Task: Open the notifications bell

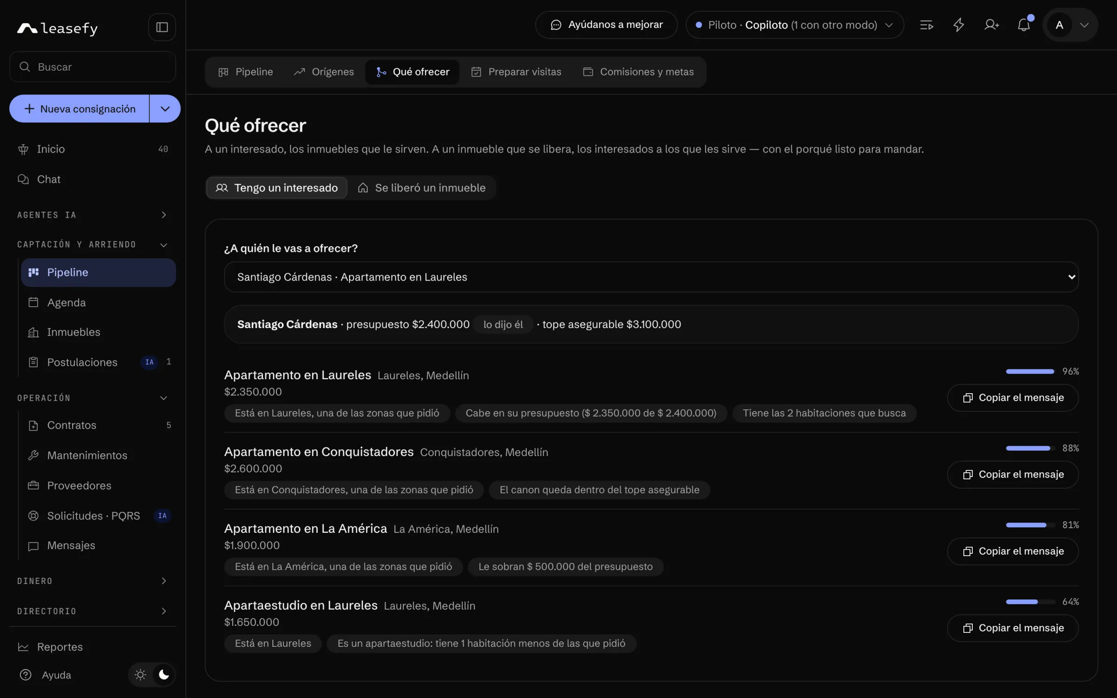Action: (x=1024, y=25)
